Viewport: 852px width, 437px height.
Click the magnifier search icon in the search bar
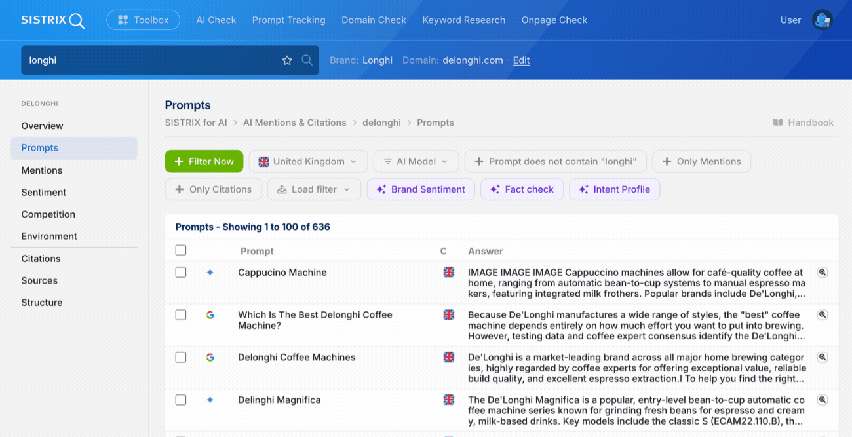click(307, 60)
